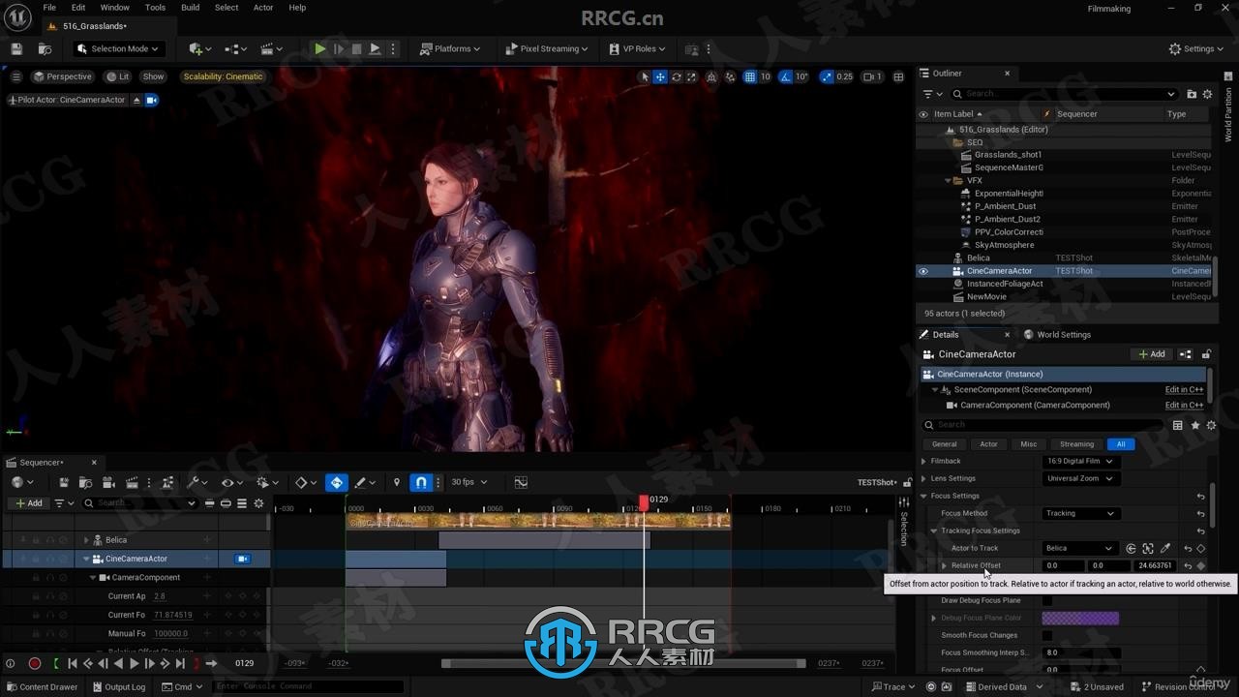
Task: Open the Lens Settings Universal Zoom dropdown
Action: coord(1079,478)
